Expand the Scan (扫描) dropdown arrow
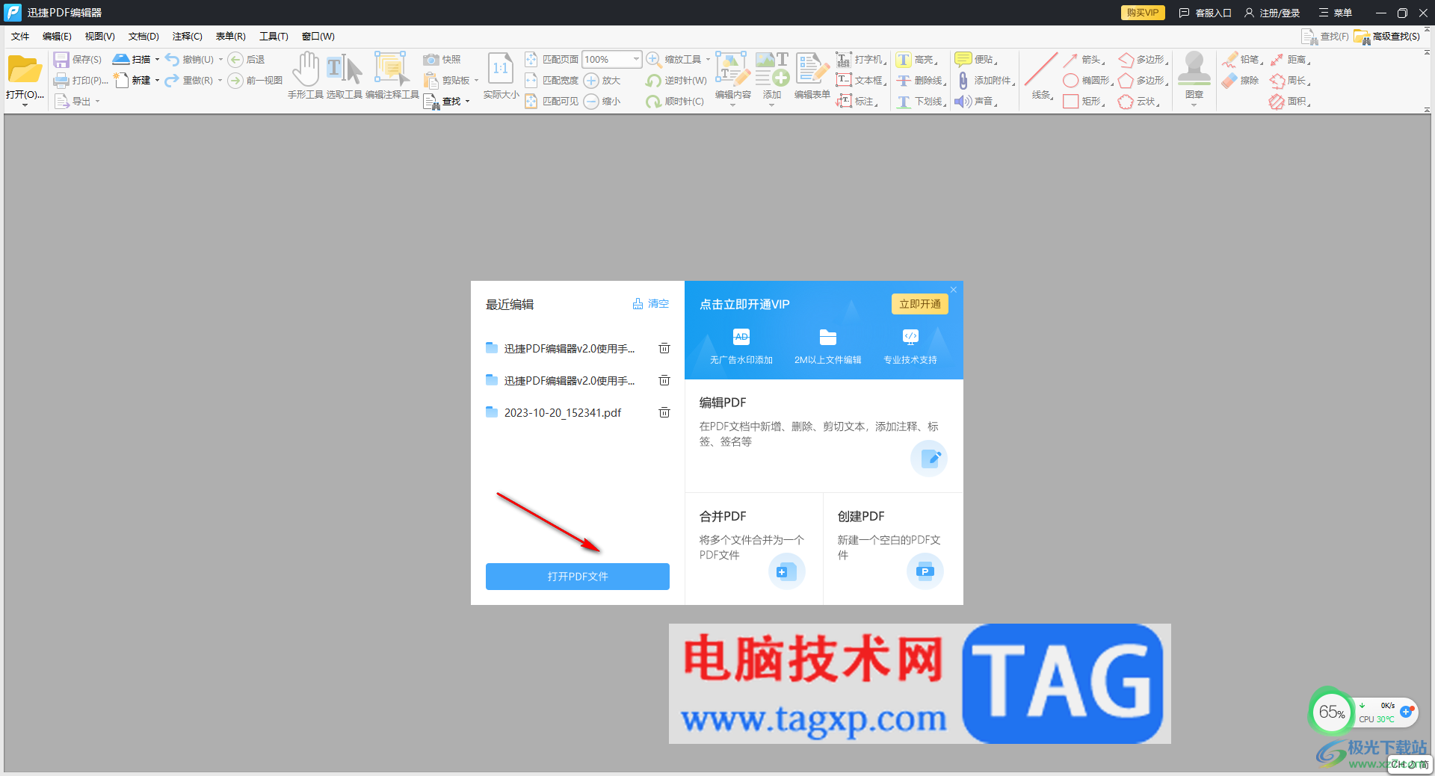 157,60
